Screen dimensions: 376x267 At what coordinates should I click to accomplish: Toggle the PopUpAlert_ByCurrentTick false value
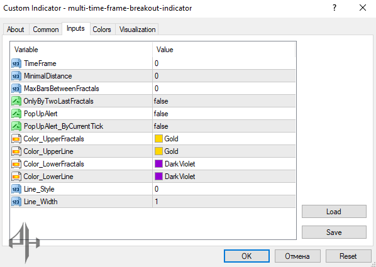click(x=224, y=126)
